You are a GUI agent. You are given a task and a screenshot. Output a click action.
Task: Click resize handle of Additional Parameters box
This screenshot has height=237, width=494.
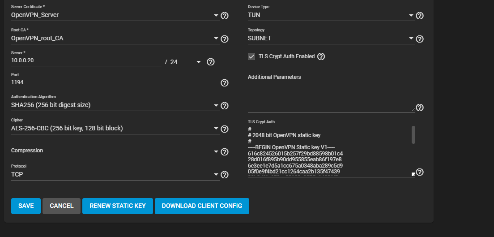coord(413,109)
